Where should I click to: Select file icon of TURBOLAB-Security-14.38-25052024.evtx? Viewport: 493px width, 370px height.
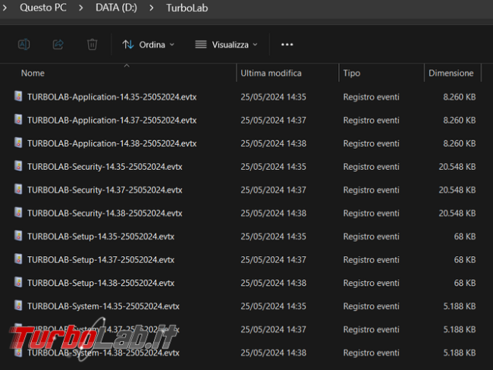tap(18, 212)
